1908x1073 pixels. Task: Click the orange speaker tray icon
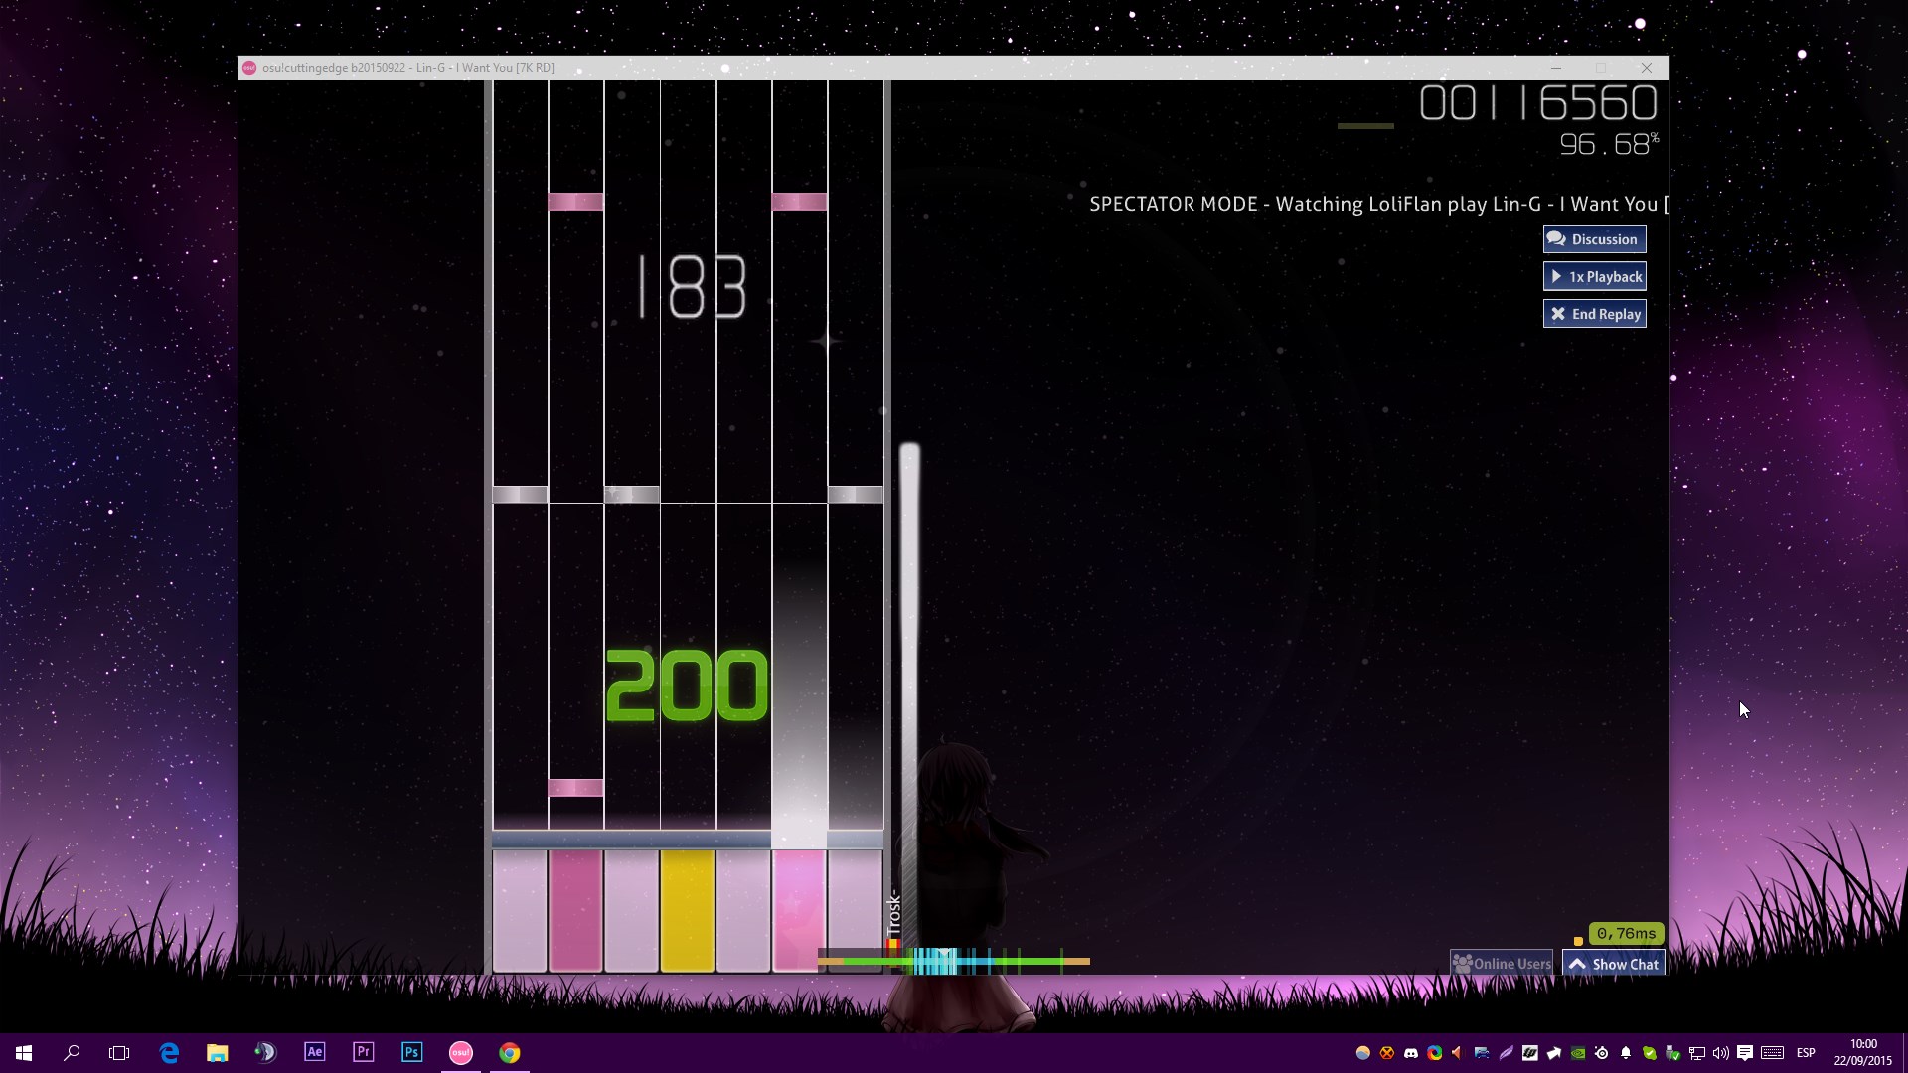[x=1458, y=1053]
